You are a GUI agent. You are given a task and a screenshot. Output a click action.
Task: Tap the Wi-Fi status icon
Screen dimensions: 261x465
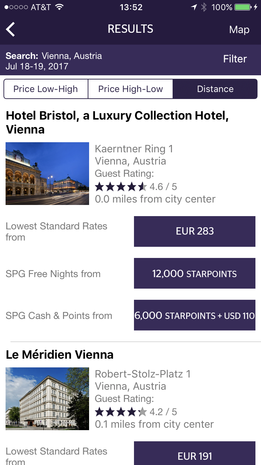pos(60,7)
